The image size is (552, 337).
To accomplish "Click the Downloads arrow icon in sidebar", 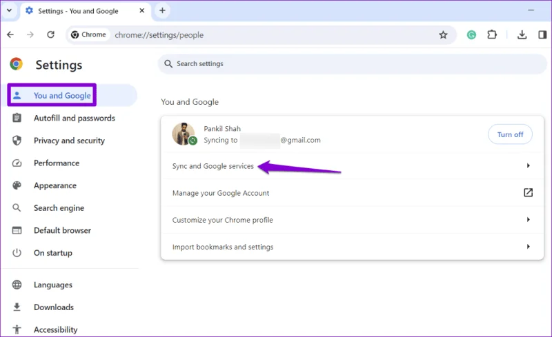I will [x=17, y=307].
